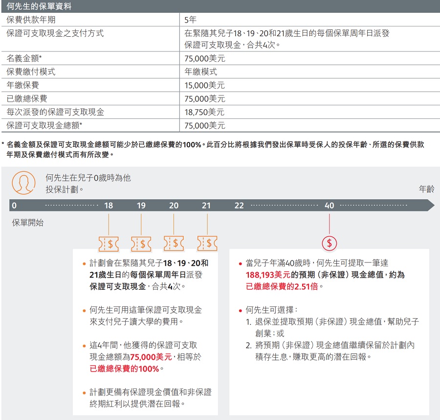The height and width of the screenshot is (420, 440).
Task: Select age 18 on the timeline
Action: tap(109, 206)
